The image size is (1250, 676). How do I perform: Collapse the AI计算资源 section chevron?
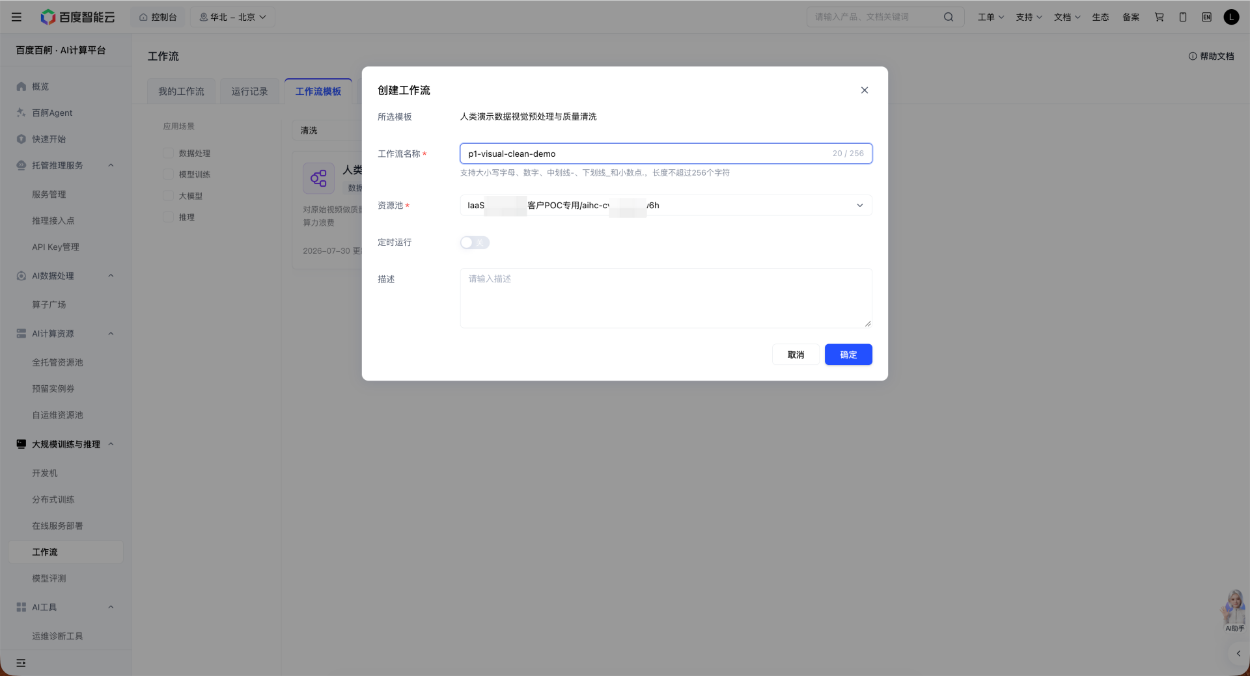click(111, 333)
